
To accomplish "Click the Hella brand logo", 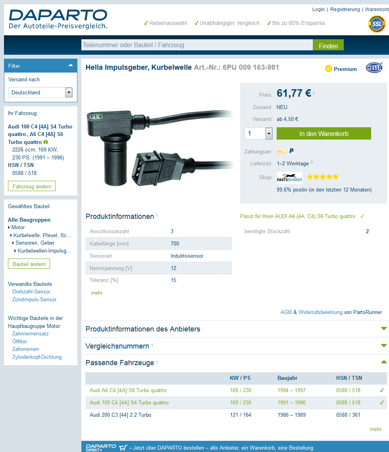I will pos(374,68).
